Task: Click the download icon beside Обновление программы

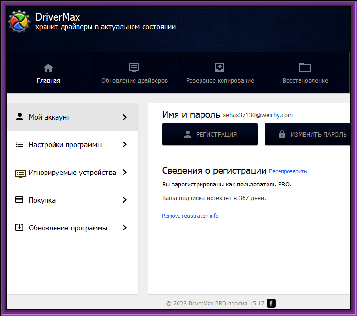Action: [x=19, y=227]
